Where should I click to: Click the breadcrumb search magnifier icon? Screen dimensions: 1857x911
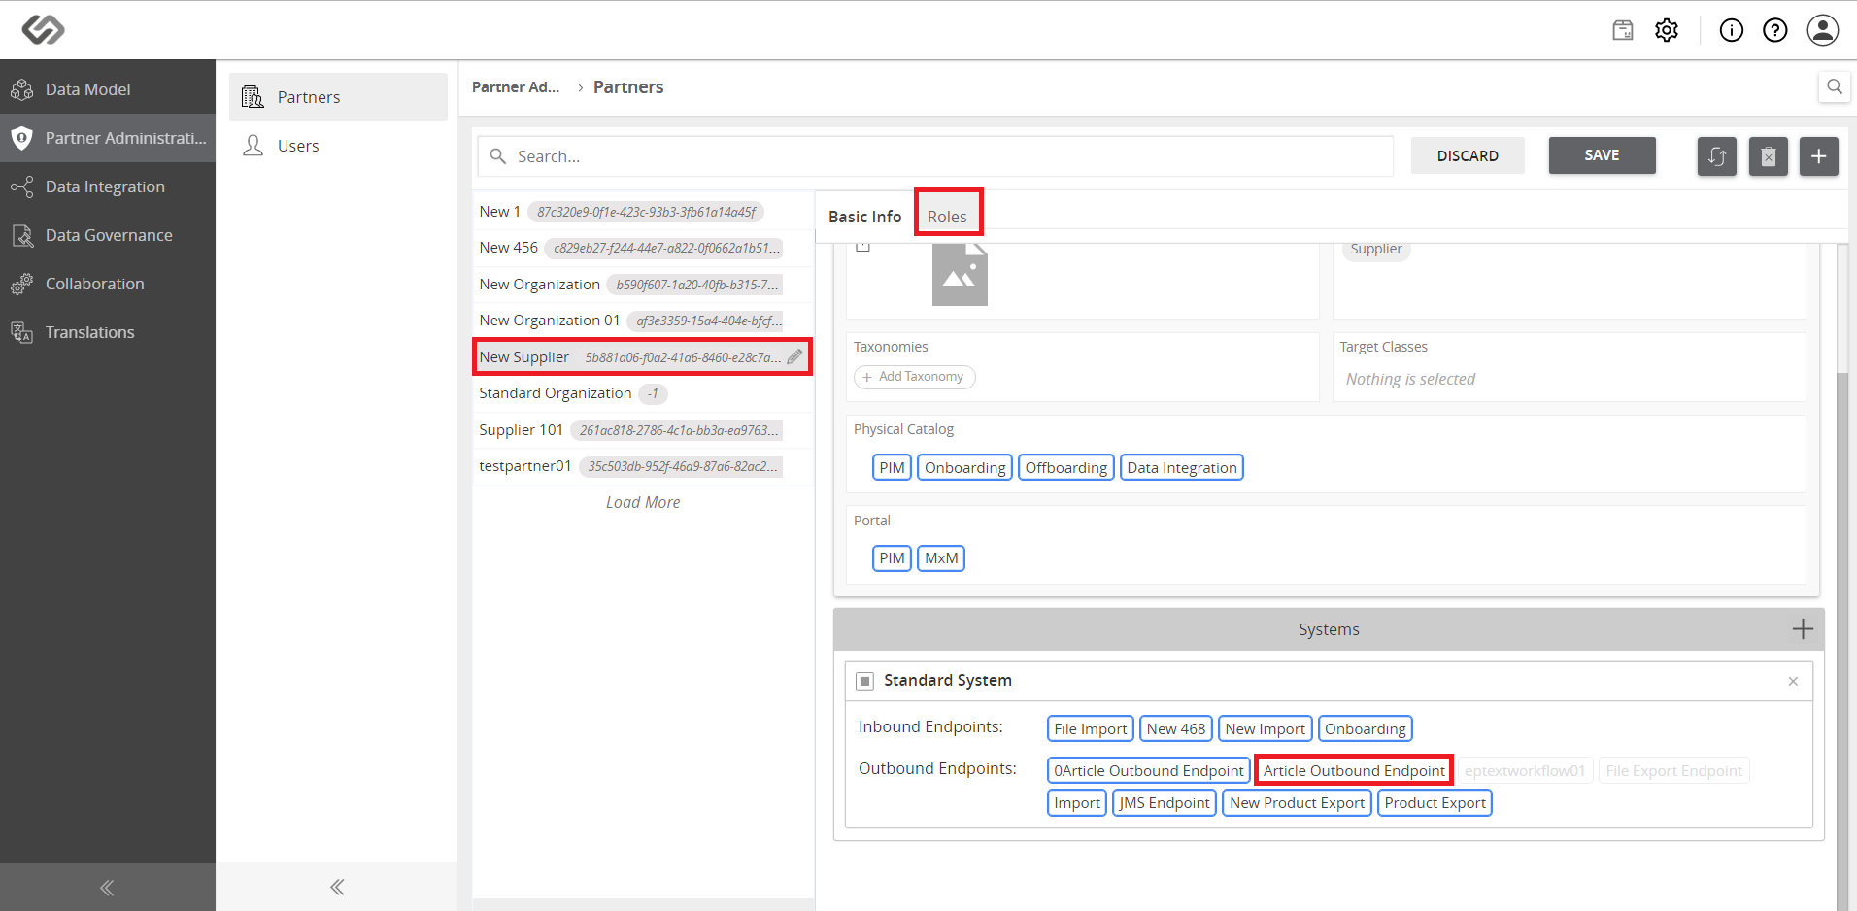[x=1834, y=86]
